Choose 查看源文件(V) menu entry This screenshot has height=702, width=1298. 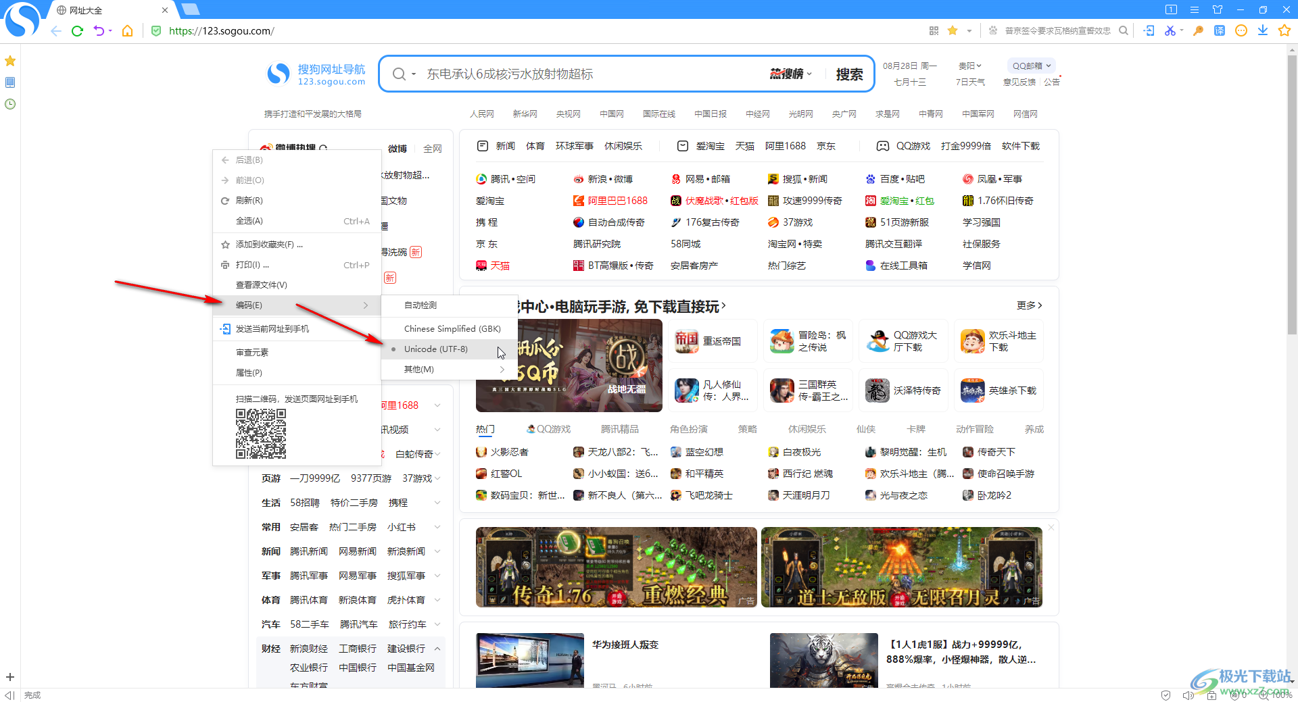pyautogui.click(x=297, y=285)
